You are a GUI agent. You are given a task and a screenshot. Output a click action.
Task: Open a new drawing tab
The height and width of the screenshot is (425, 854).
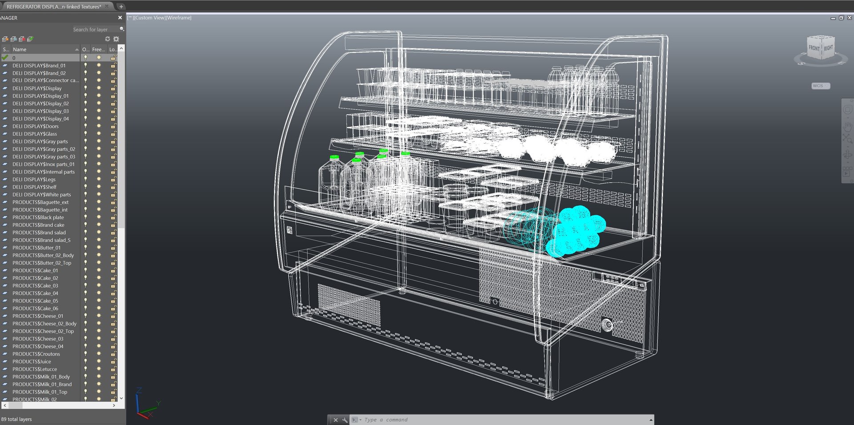(x=121, y=7)
